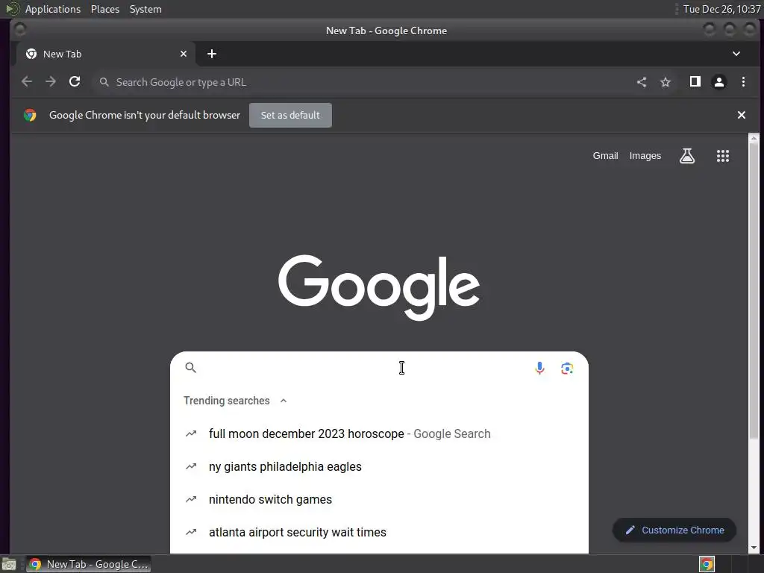The width and height of the screenshot is (764, 573).
Task: Click the clock showing Tue Dec 26, 10:37
Action: (721, 9)
